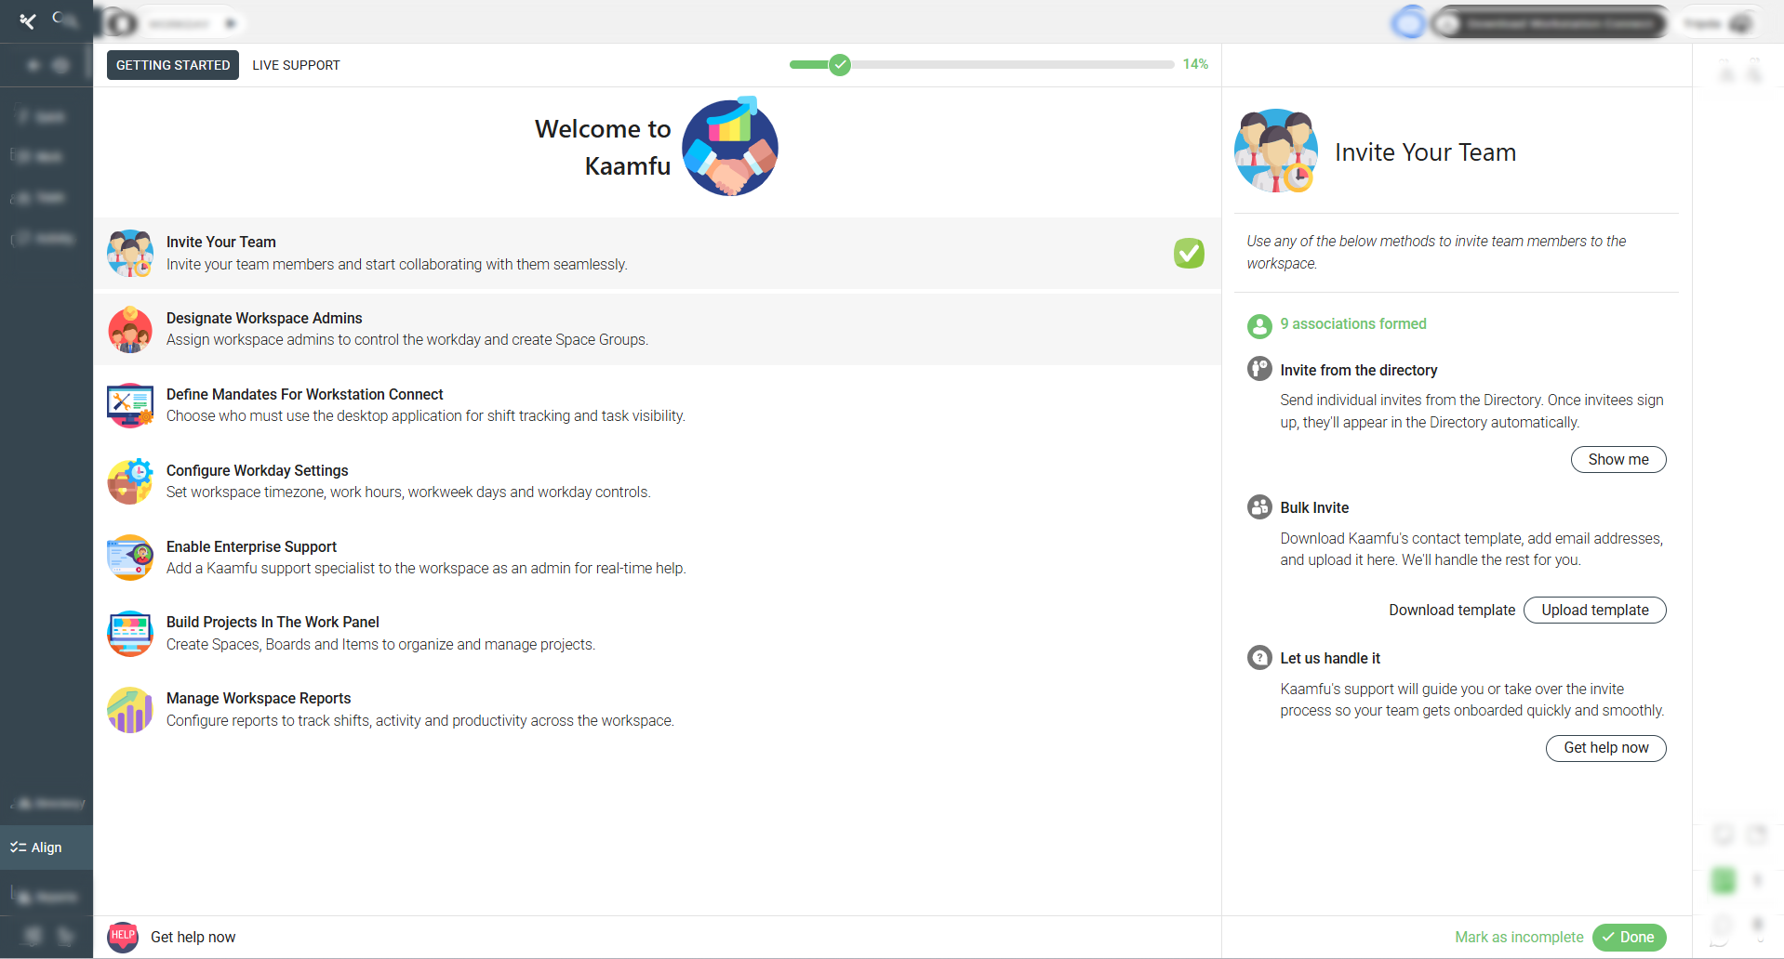Click Mark as incomplete link

(1518, 937)
